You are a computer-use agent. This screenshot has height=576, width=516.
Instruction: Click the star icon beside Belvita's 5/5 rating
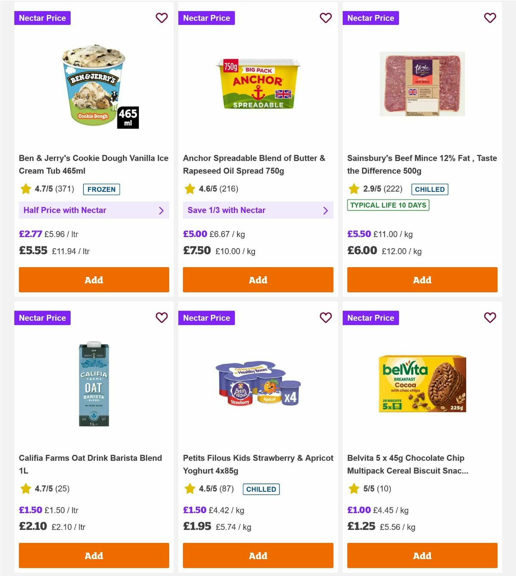(354, 489)
